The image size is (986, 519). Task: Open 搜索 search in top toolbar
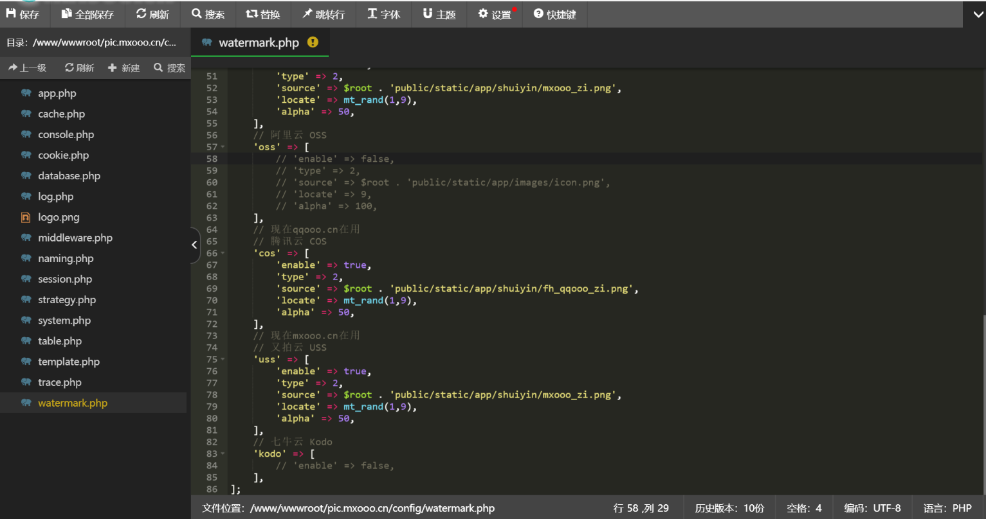208,14
